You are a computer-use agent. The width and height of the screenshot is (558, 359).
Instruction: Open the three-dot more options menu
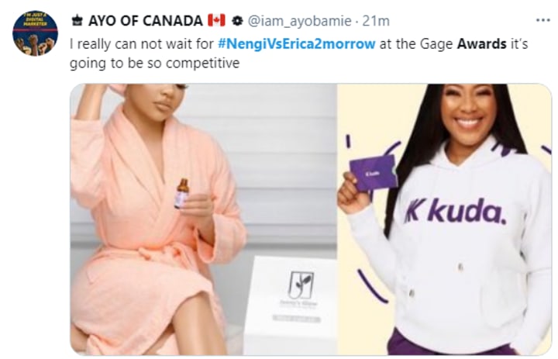[x=542, y=20]
